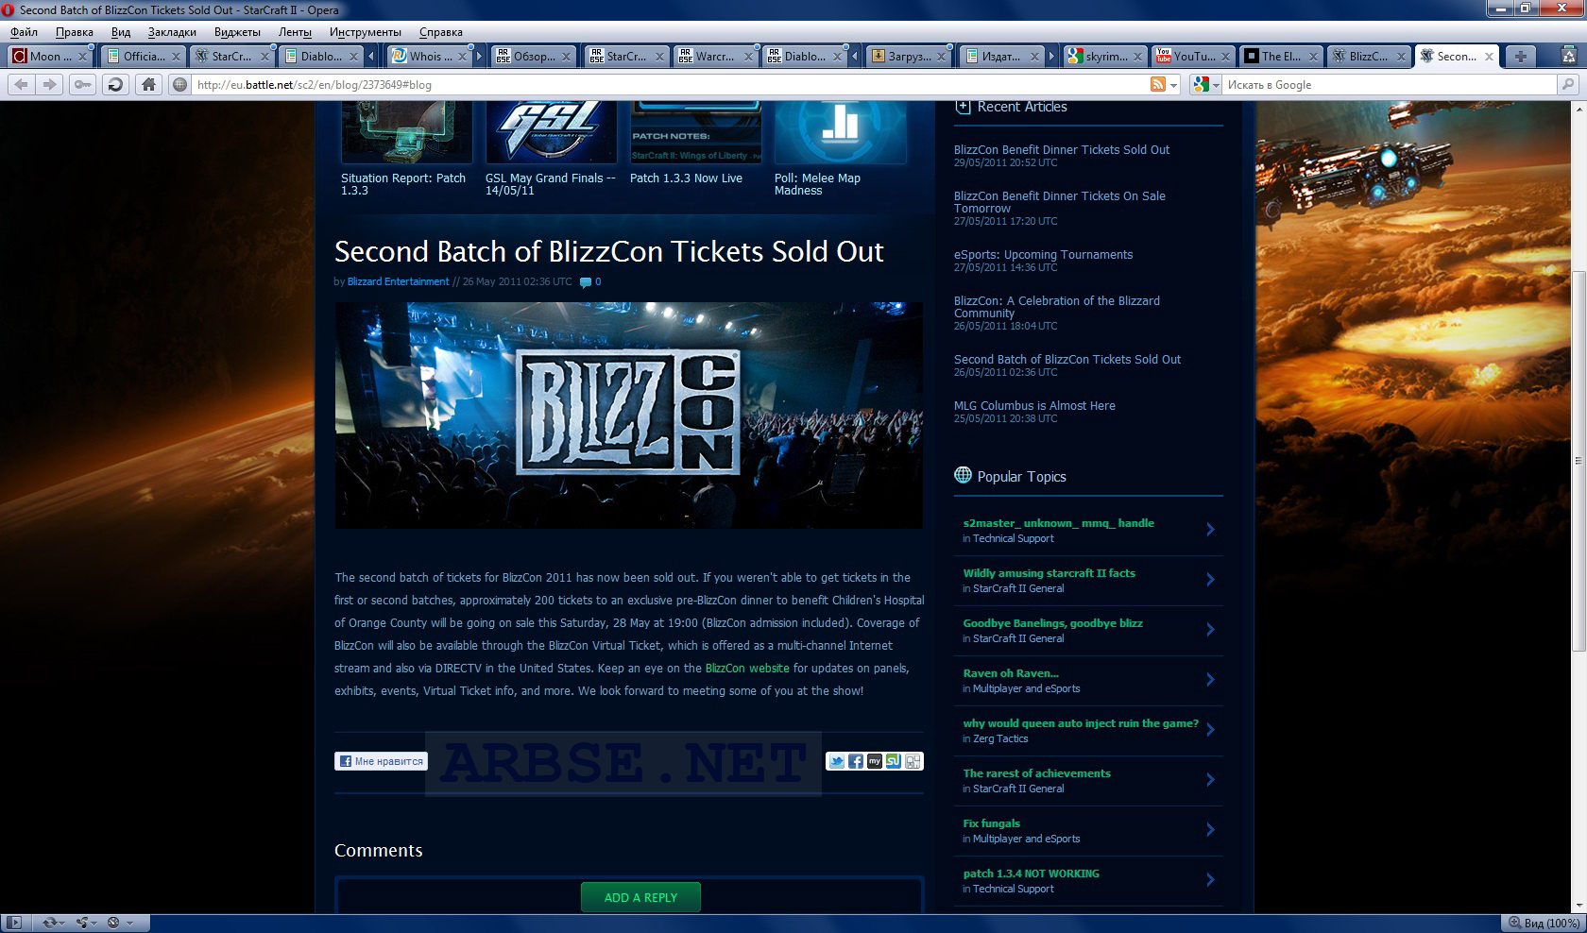
Task: Open arrow for 'Raven oh Raven' topic
Action: pos(1210,680)
